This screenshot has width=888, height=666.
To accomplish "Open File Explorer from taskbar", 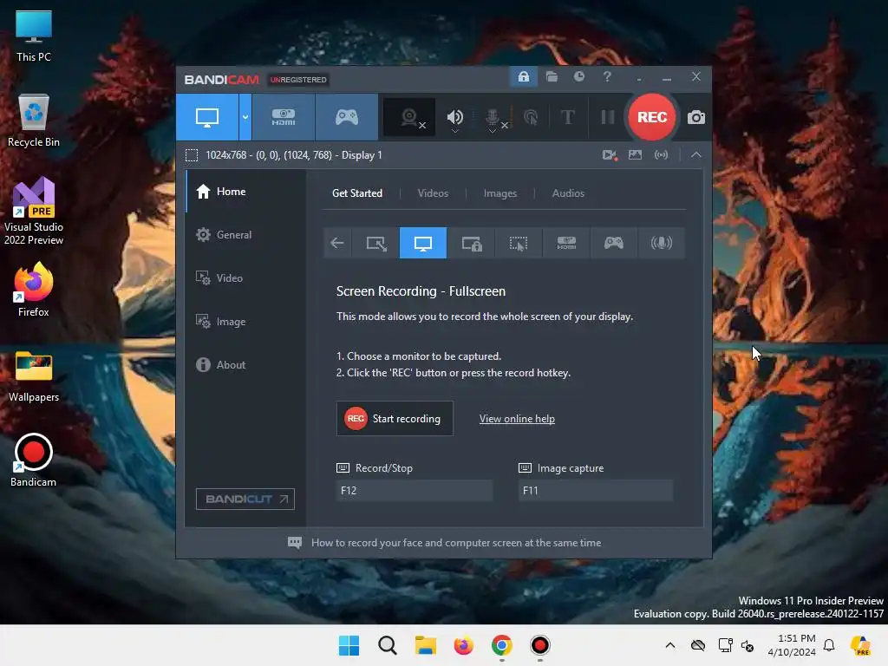I will [x=425, y=645].
